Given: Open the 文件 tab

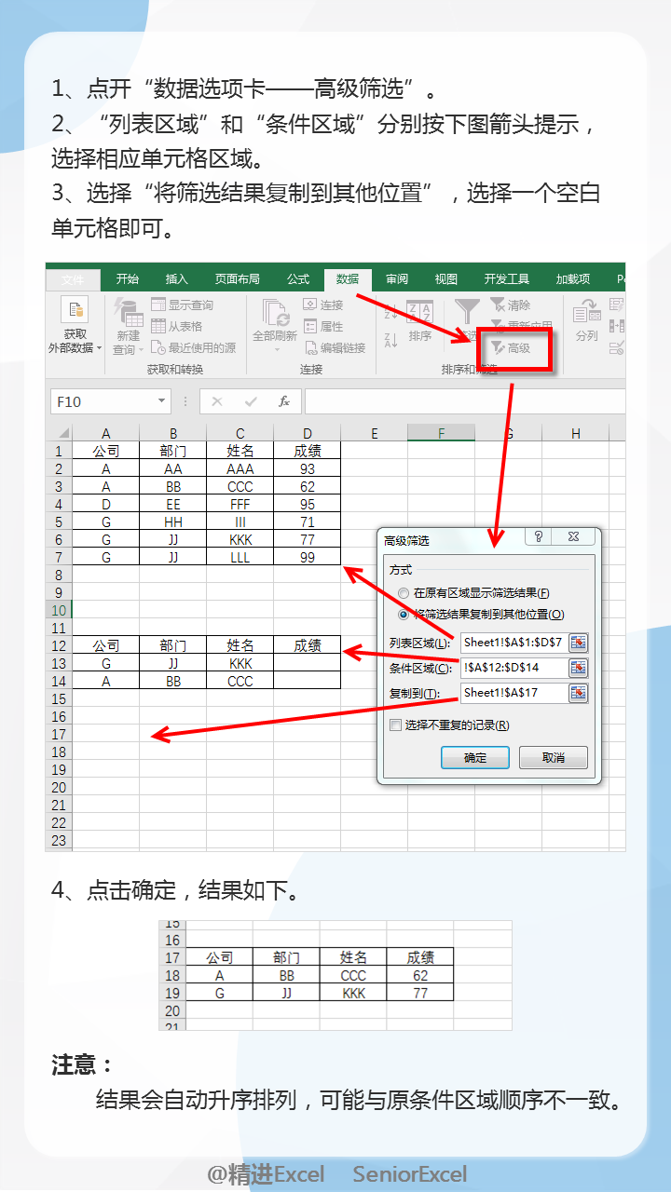Looking at the screenshot, I should (x=73, y=278).
